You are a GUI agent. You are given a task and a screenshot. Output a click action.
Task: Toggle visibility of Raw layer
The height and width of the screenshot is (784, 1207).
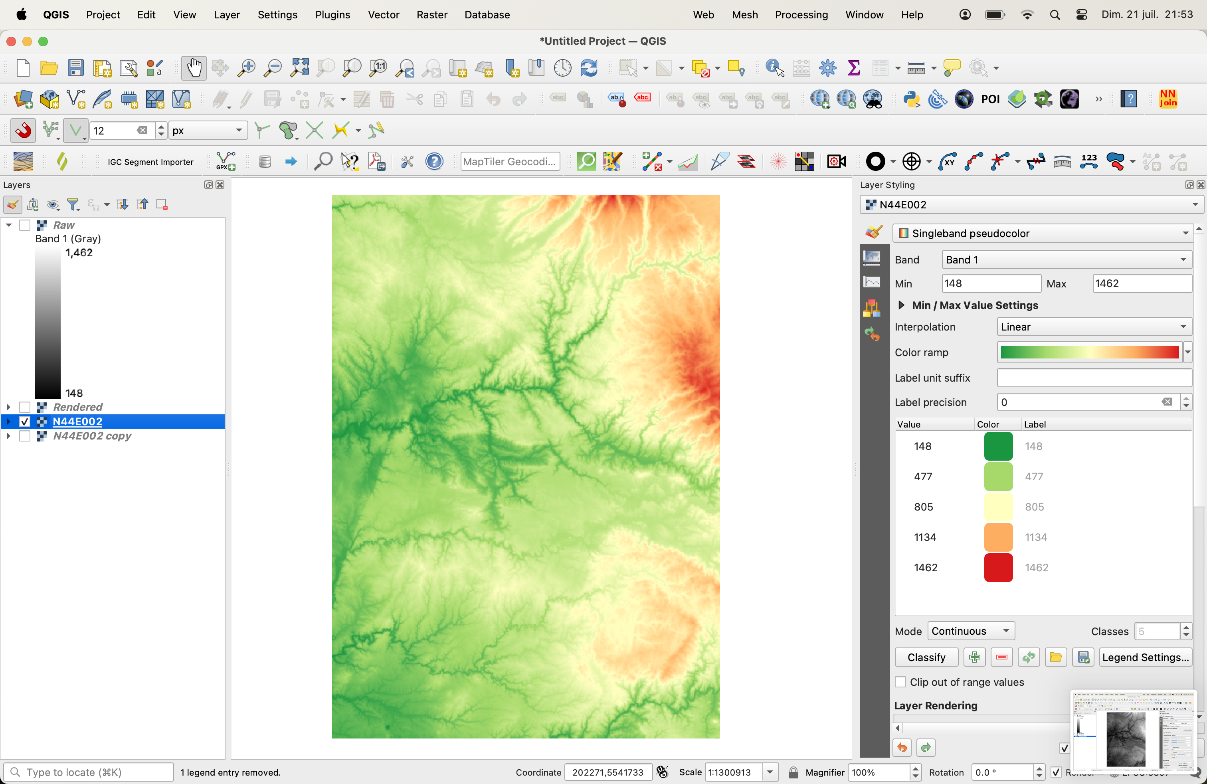[25, 225]
